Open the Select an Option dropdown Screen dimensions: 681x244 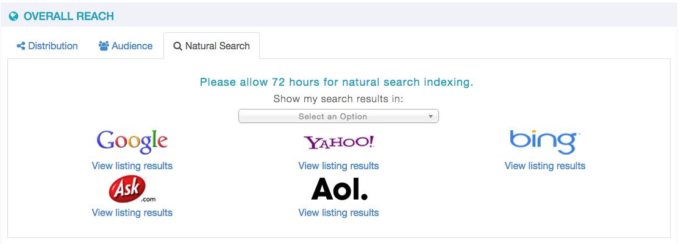pos(339,116)
